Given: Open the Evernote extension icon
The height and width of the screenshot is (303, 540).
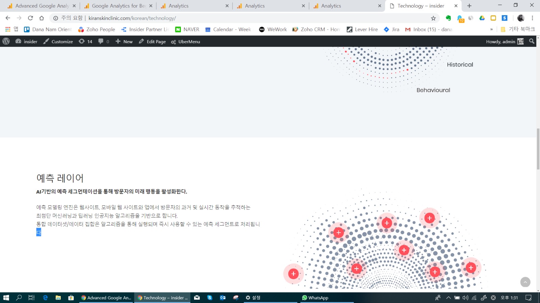Looking at the screenshot, I should (448, 18).
